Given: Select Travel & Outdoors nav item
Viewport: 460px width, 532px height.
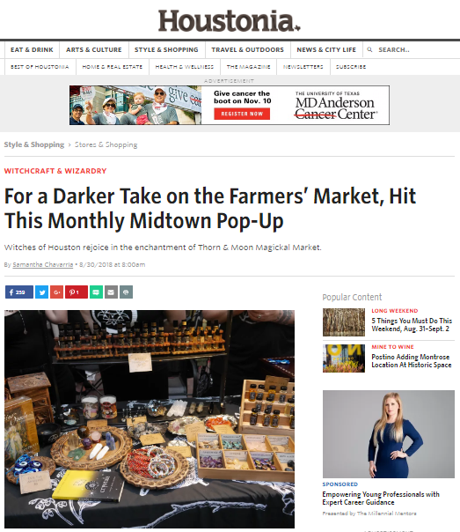Looking at the screenshot, I should point(248,49).
